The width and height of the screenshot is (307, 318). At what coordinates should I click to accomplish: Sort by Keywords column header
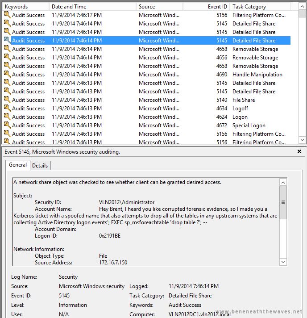26,7
